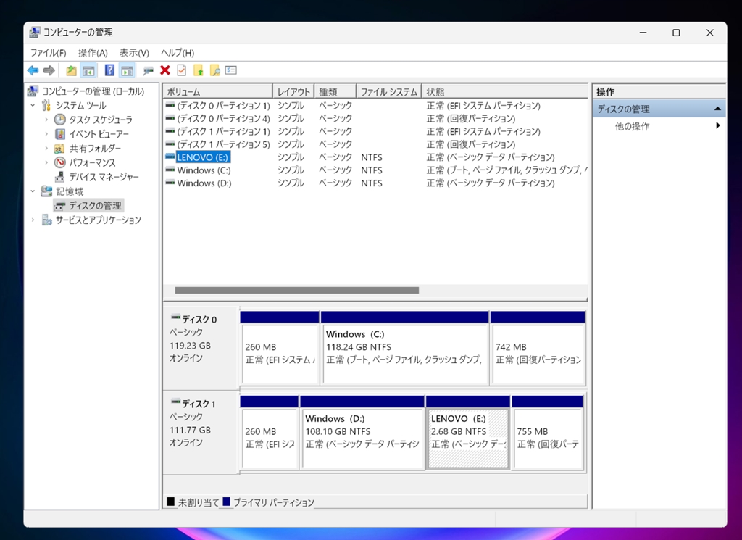Image resolution: width=742 pixels, height=540 pixels.
Task: Open the 表示(V) menu
Action: click(134, 53)
